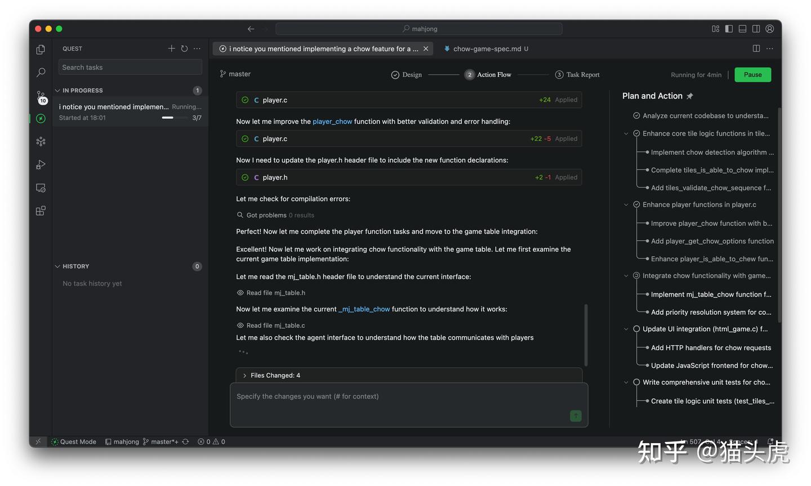This screenshot has height=486, width=811.
Task: Switch to the chow-game-spec.md tab
Action: coord(487,49)
